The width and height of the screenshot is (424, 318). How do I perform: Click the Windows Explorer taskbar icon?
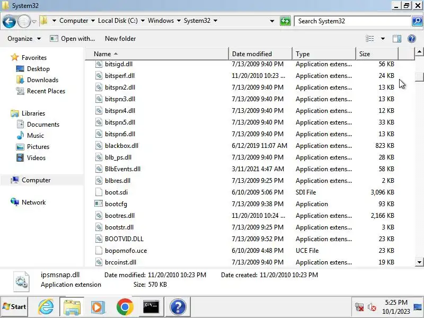pos(72,307)
